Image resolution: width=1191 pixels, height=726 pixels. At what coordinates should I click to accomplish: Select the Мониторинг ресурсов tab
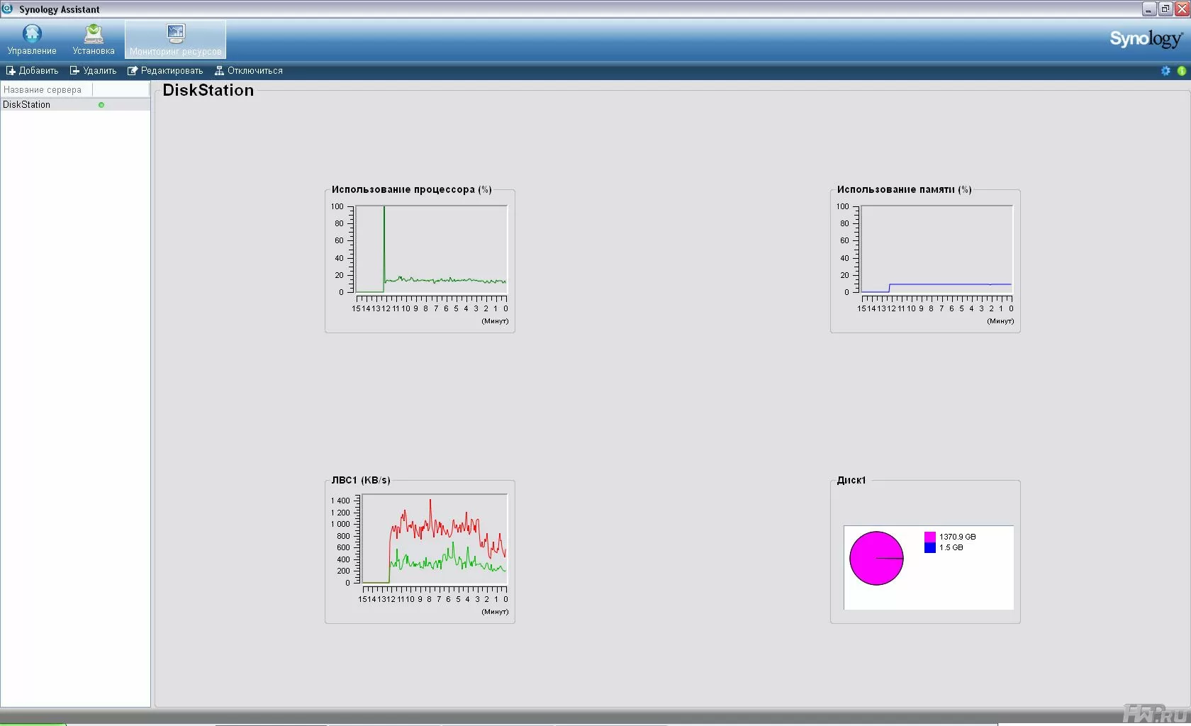pyautogui.click(x=176, y=39)
